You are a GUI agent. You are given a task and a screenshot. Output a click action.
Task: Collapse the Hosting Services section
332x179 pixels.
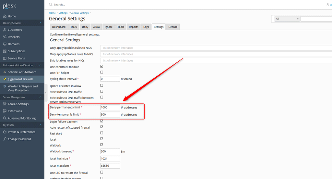[41, 23]
